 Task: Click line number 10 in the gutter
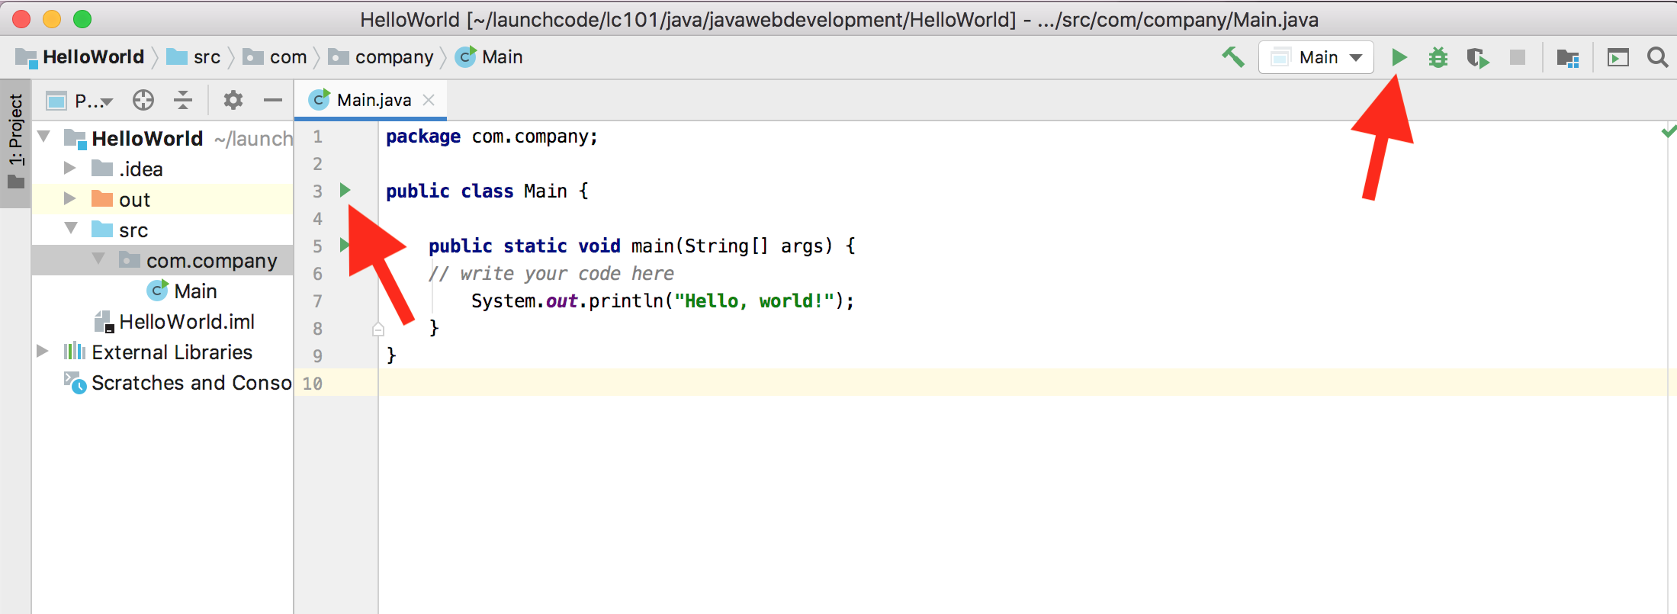tap(313, 384)
